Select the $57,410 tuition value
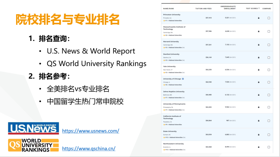This screenshot has width=280, height=157. coord(208,18)
